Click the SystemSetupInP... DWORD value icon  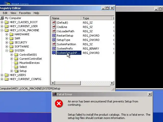(x=54, y=53)
